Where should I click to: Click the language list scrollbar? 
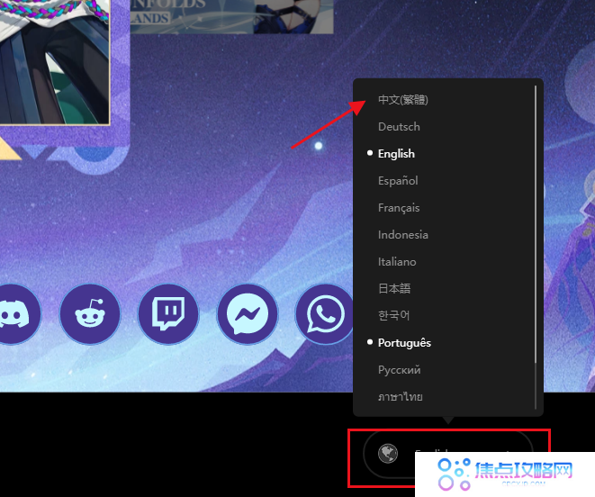[536, 225]
